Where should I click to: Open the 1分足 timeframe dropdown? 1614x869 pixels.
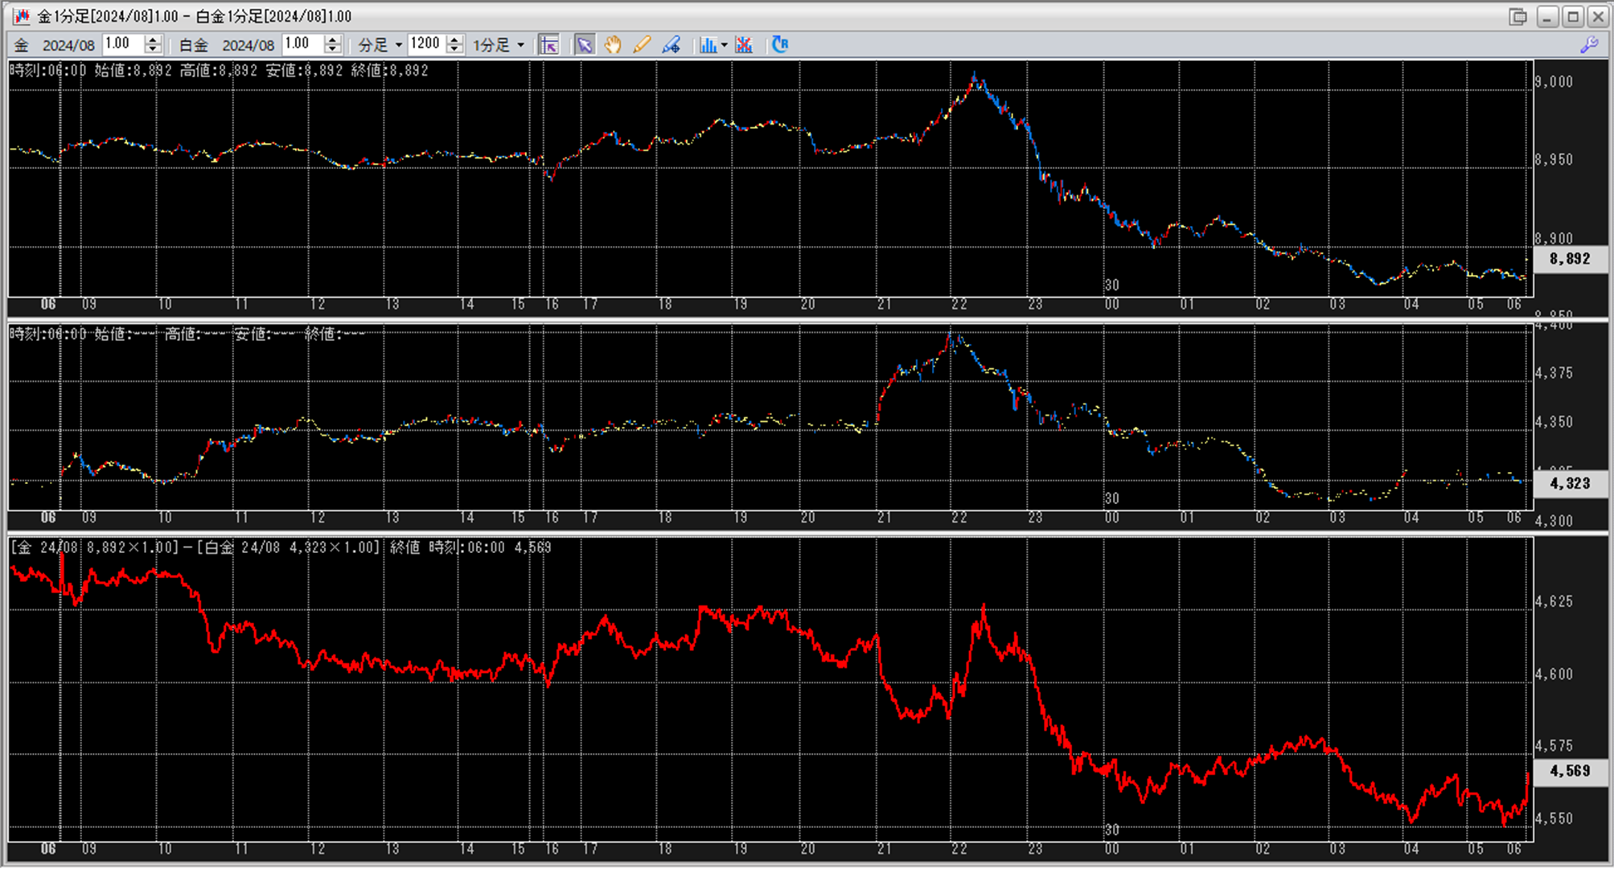tap(499, 45)
